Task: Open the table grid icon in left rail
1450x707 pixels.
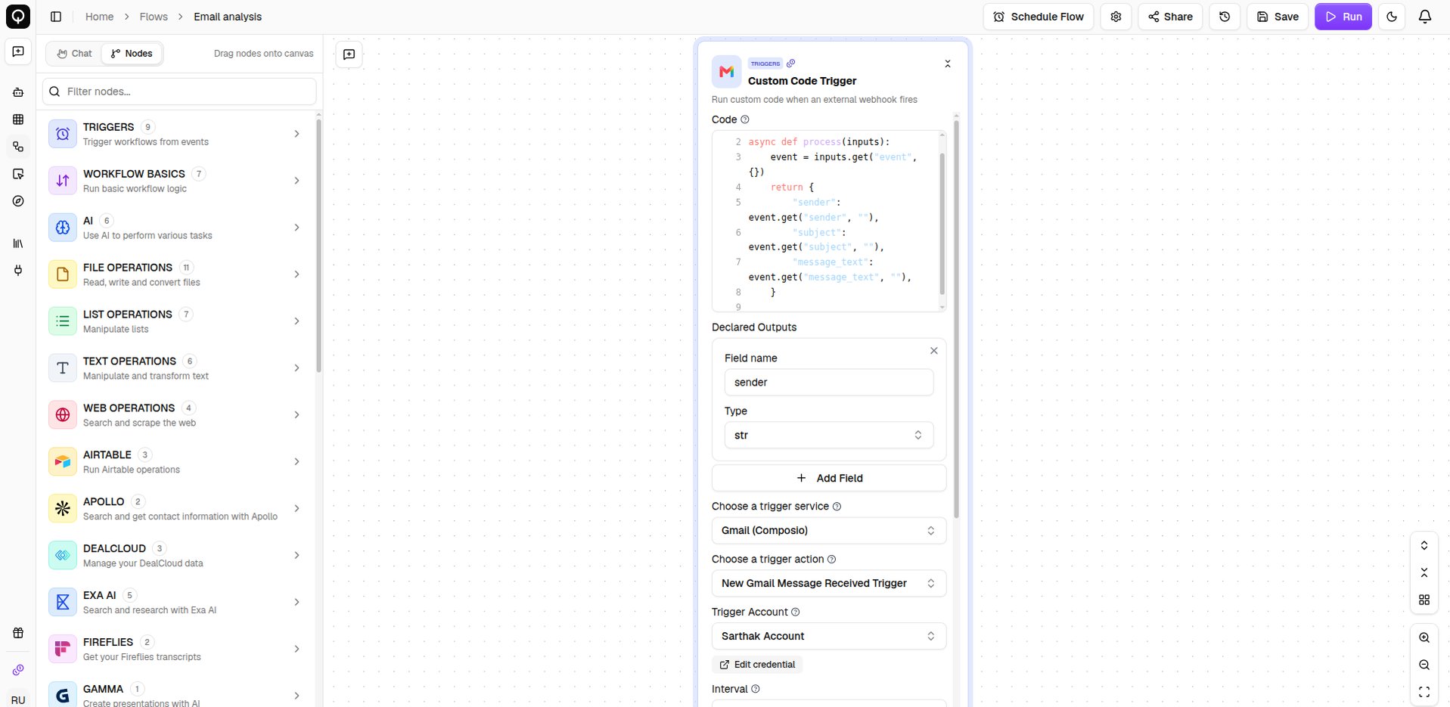Action: coord(18,119)
